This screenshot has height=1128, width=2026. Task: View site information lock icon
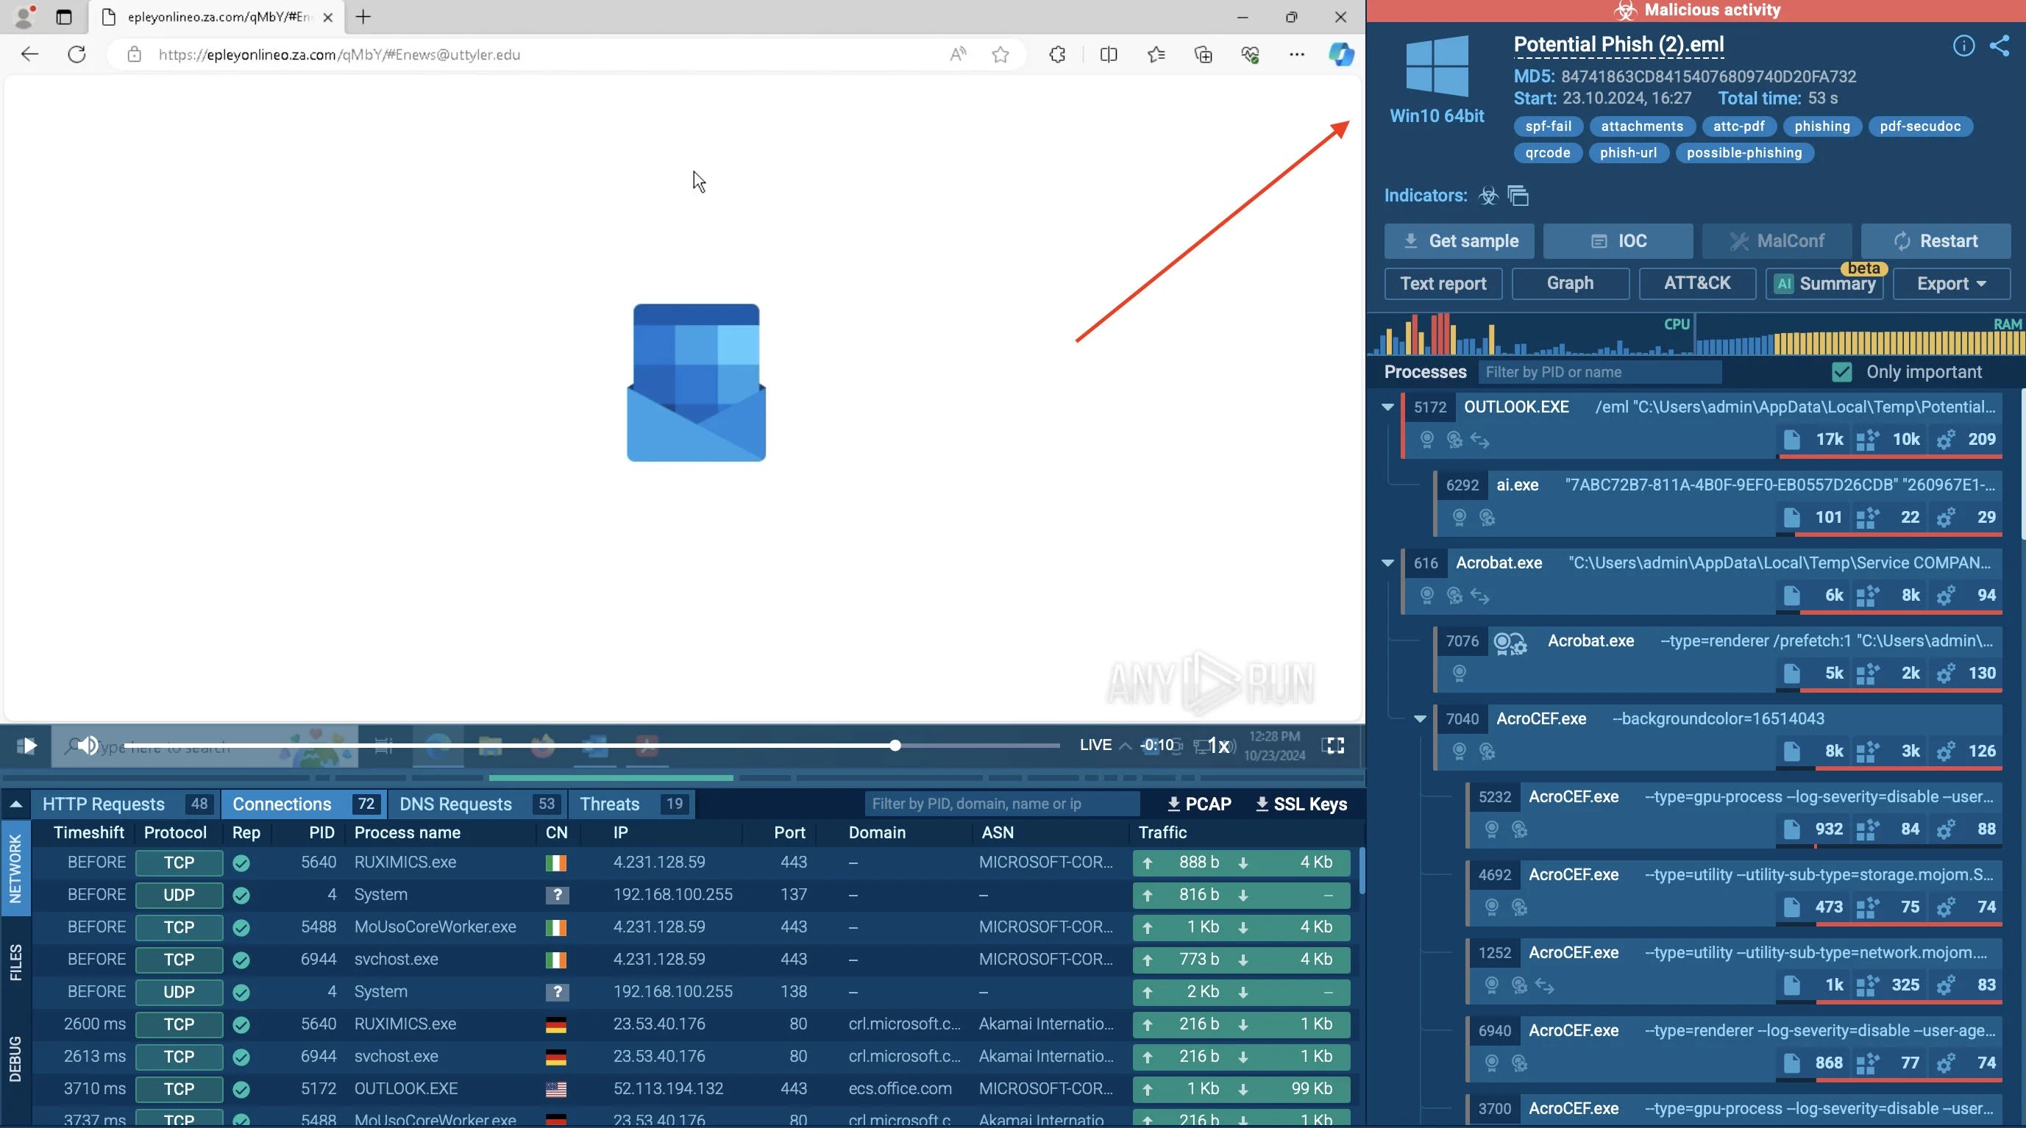click(x=135, y=54)
